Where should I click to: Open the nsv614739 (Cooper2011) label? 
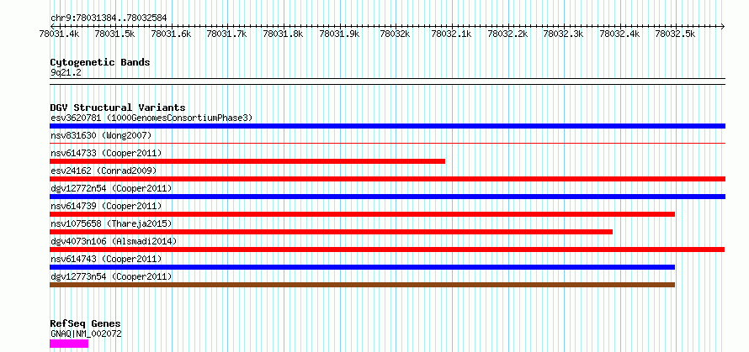[106, 206]
